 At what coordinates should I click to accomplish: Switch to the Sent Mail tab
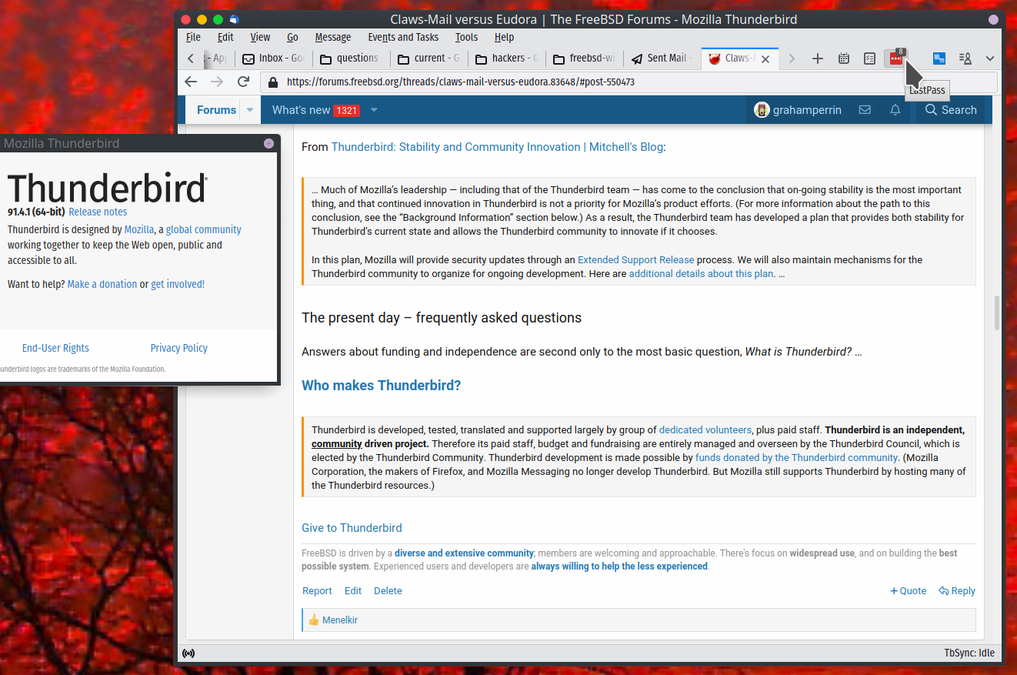tap(661, 58)
